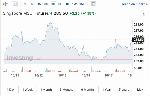Image resolution: width=150 pixels, height=96 pixels.
Task: Click the 282.00 price axis label
Action: click(139, 61)
